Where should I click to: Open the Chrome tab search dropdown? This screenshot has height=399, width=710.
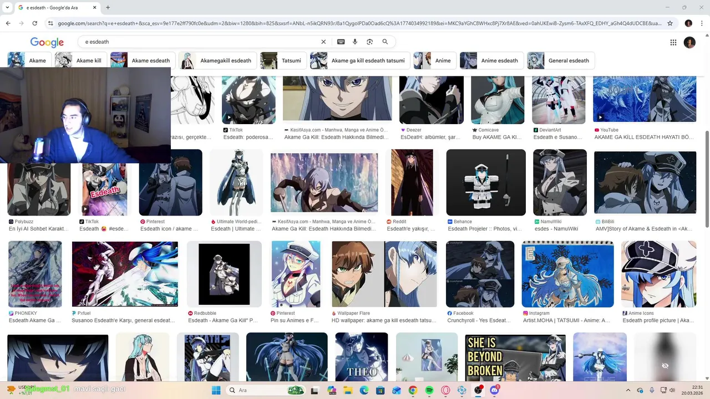tap(8, 7)
